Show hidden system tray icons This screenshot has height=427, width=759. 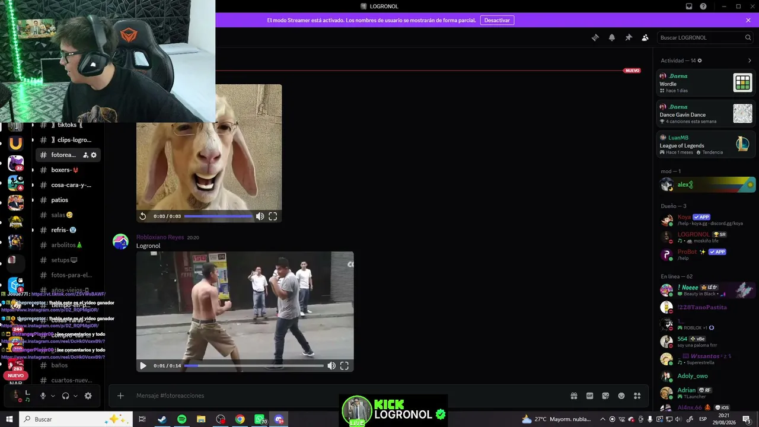click(x=602, y=419)
